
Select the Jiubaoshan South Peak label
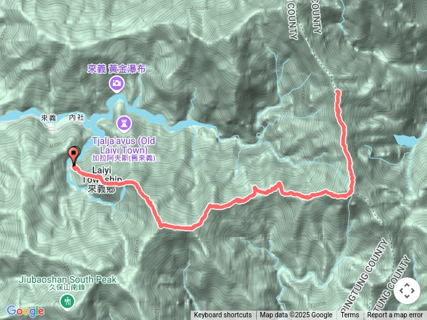coord(67,279)
